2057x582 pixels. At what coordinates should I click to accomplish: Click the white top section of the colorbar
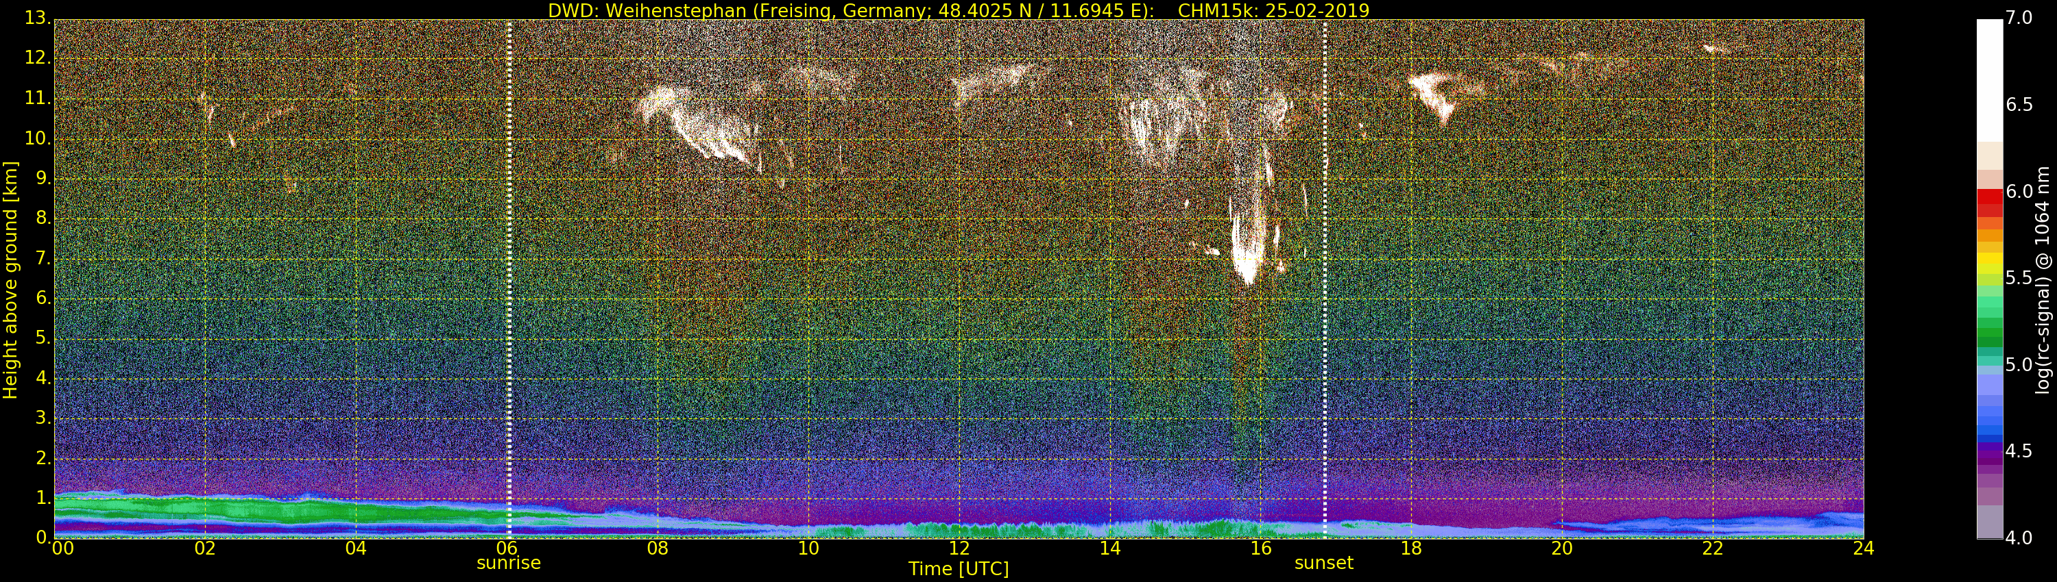tap(1989, 81)
